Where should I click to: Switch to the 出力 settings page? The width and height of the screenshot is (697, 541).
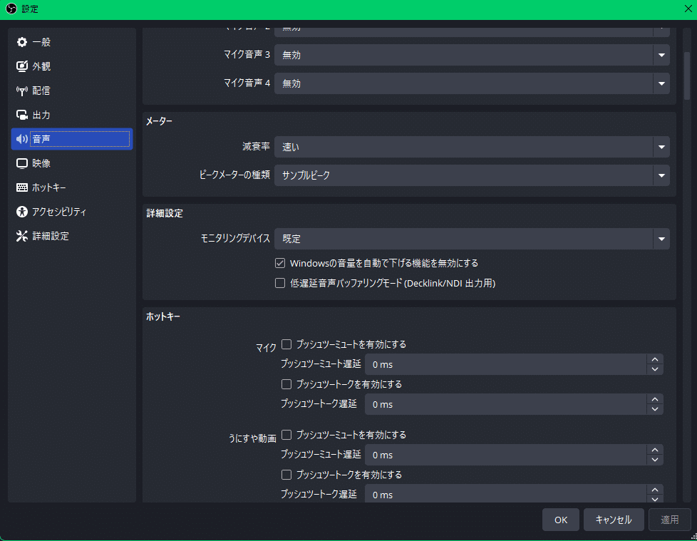tap(72, 115)
